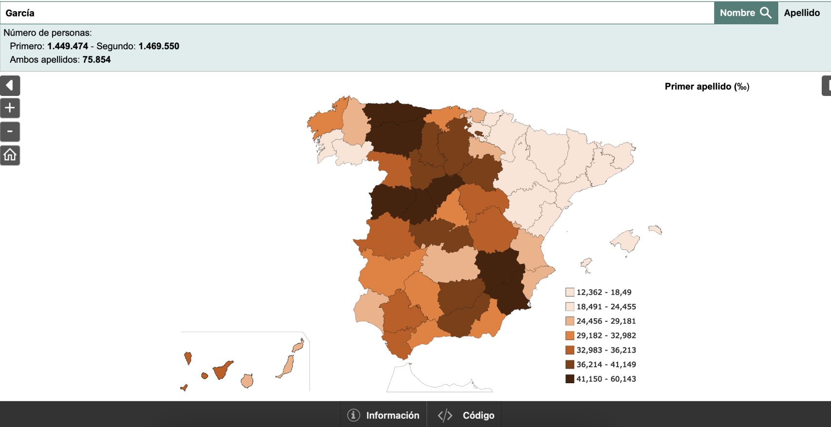Click the code brackets icon
831x427 pixels.
click(445, 415)
